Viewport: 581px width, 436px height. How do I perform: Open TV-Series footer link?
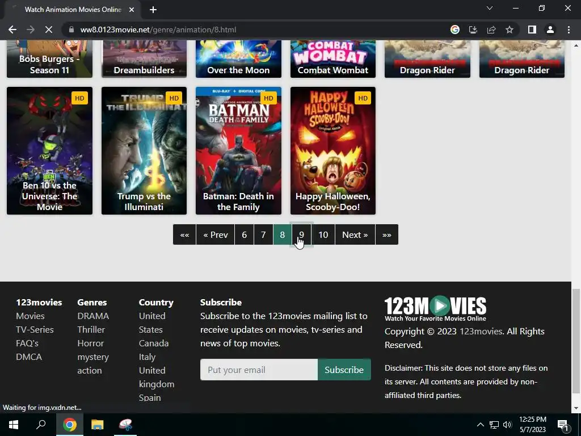point(35,330)
